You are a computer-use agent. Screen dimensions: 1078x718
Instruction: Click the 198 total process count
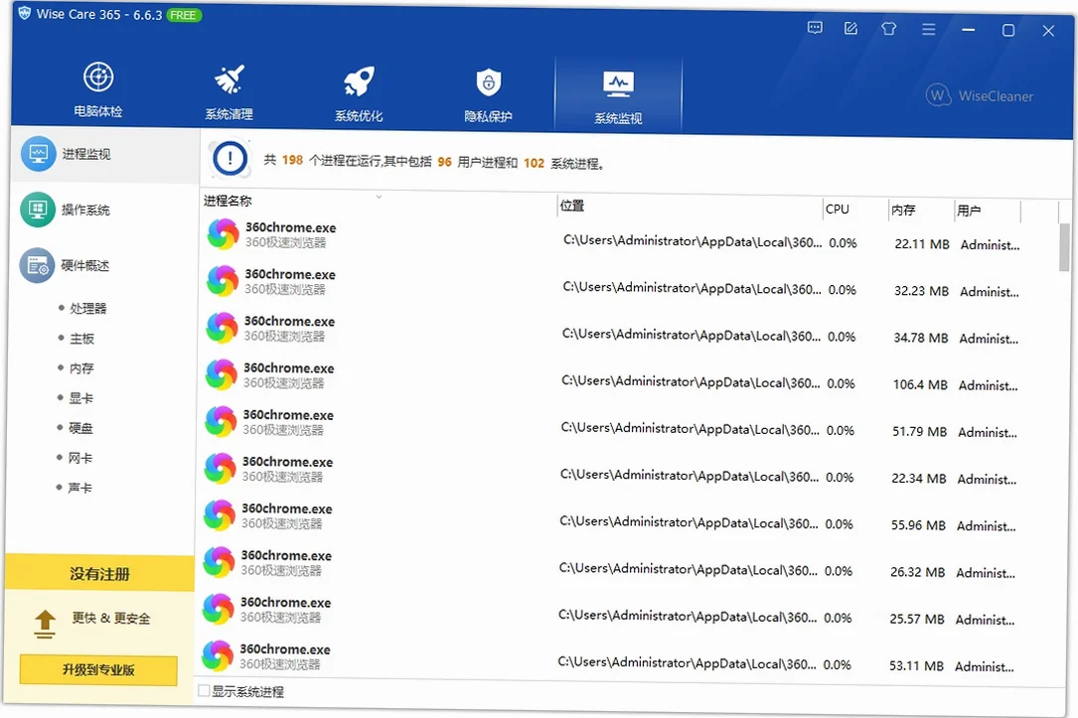pos(292,160)
